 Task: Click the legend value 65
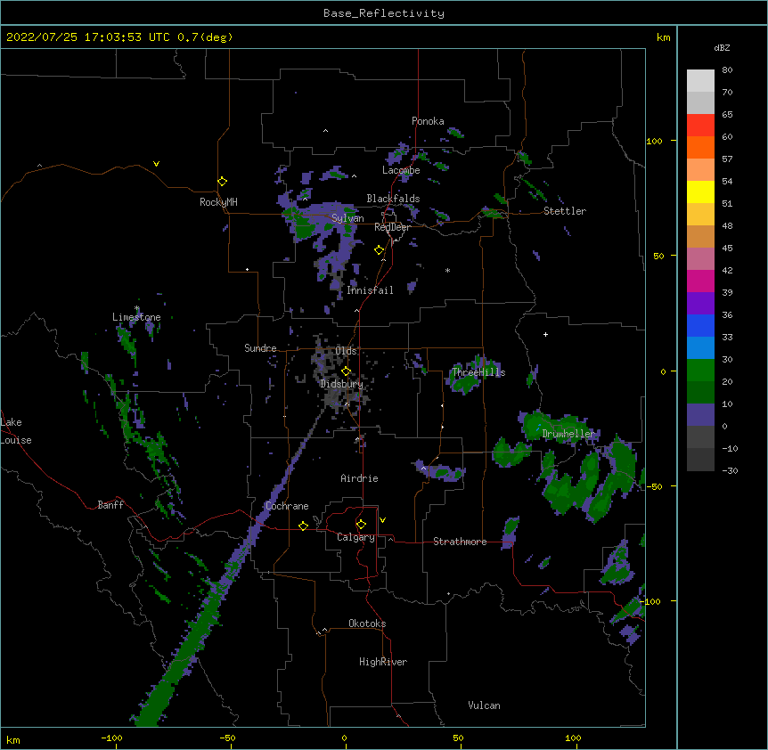(727, 115)
